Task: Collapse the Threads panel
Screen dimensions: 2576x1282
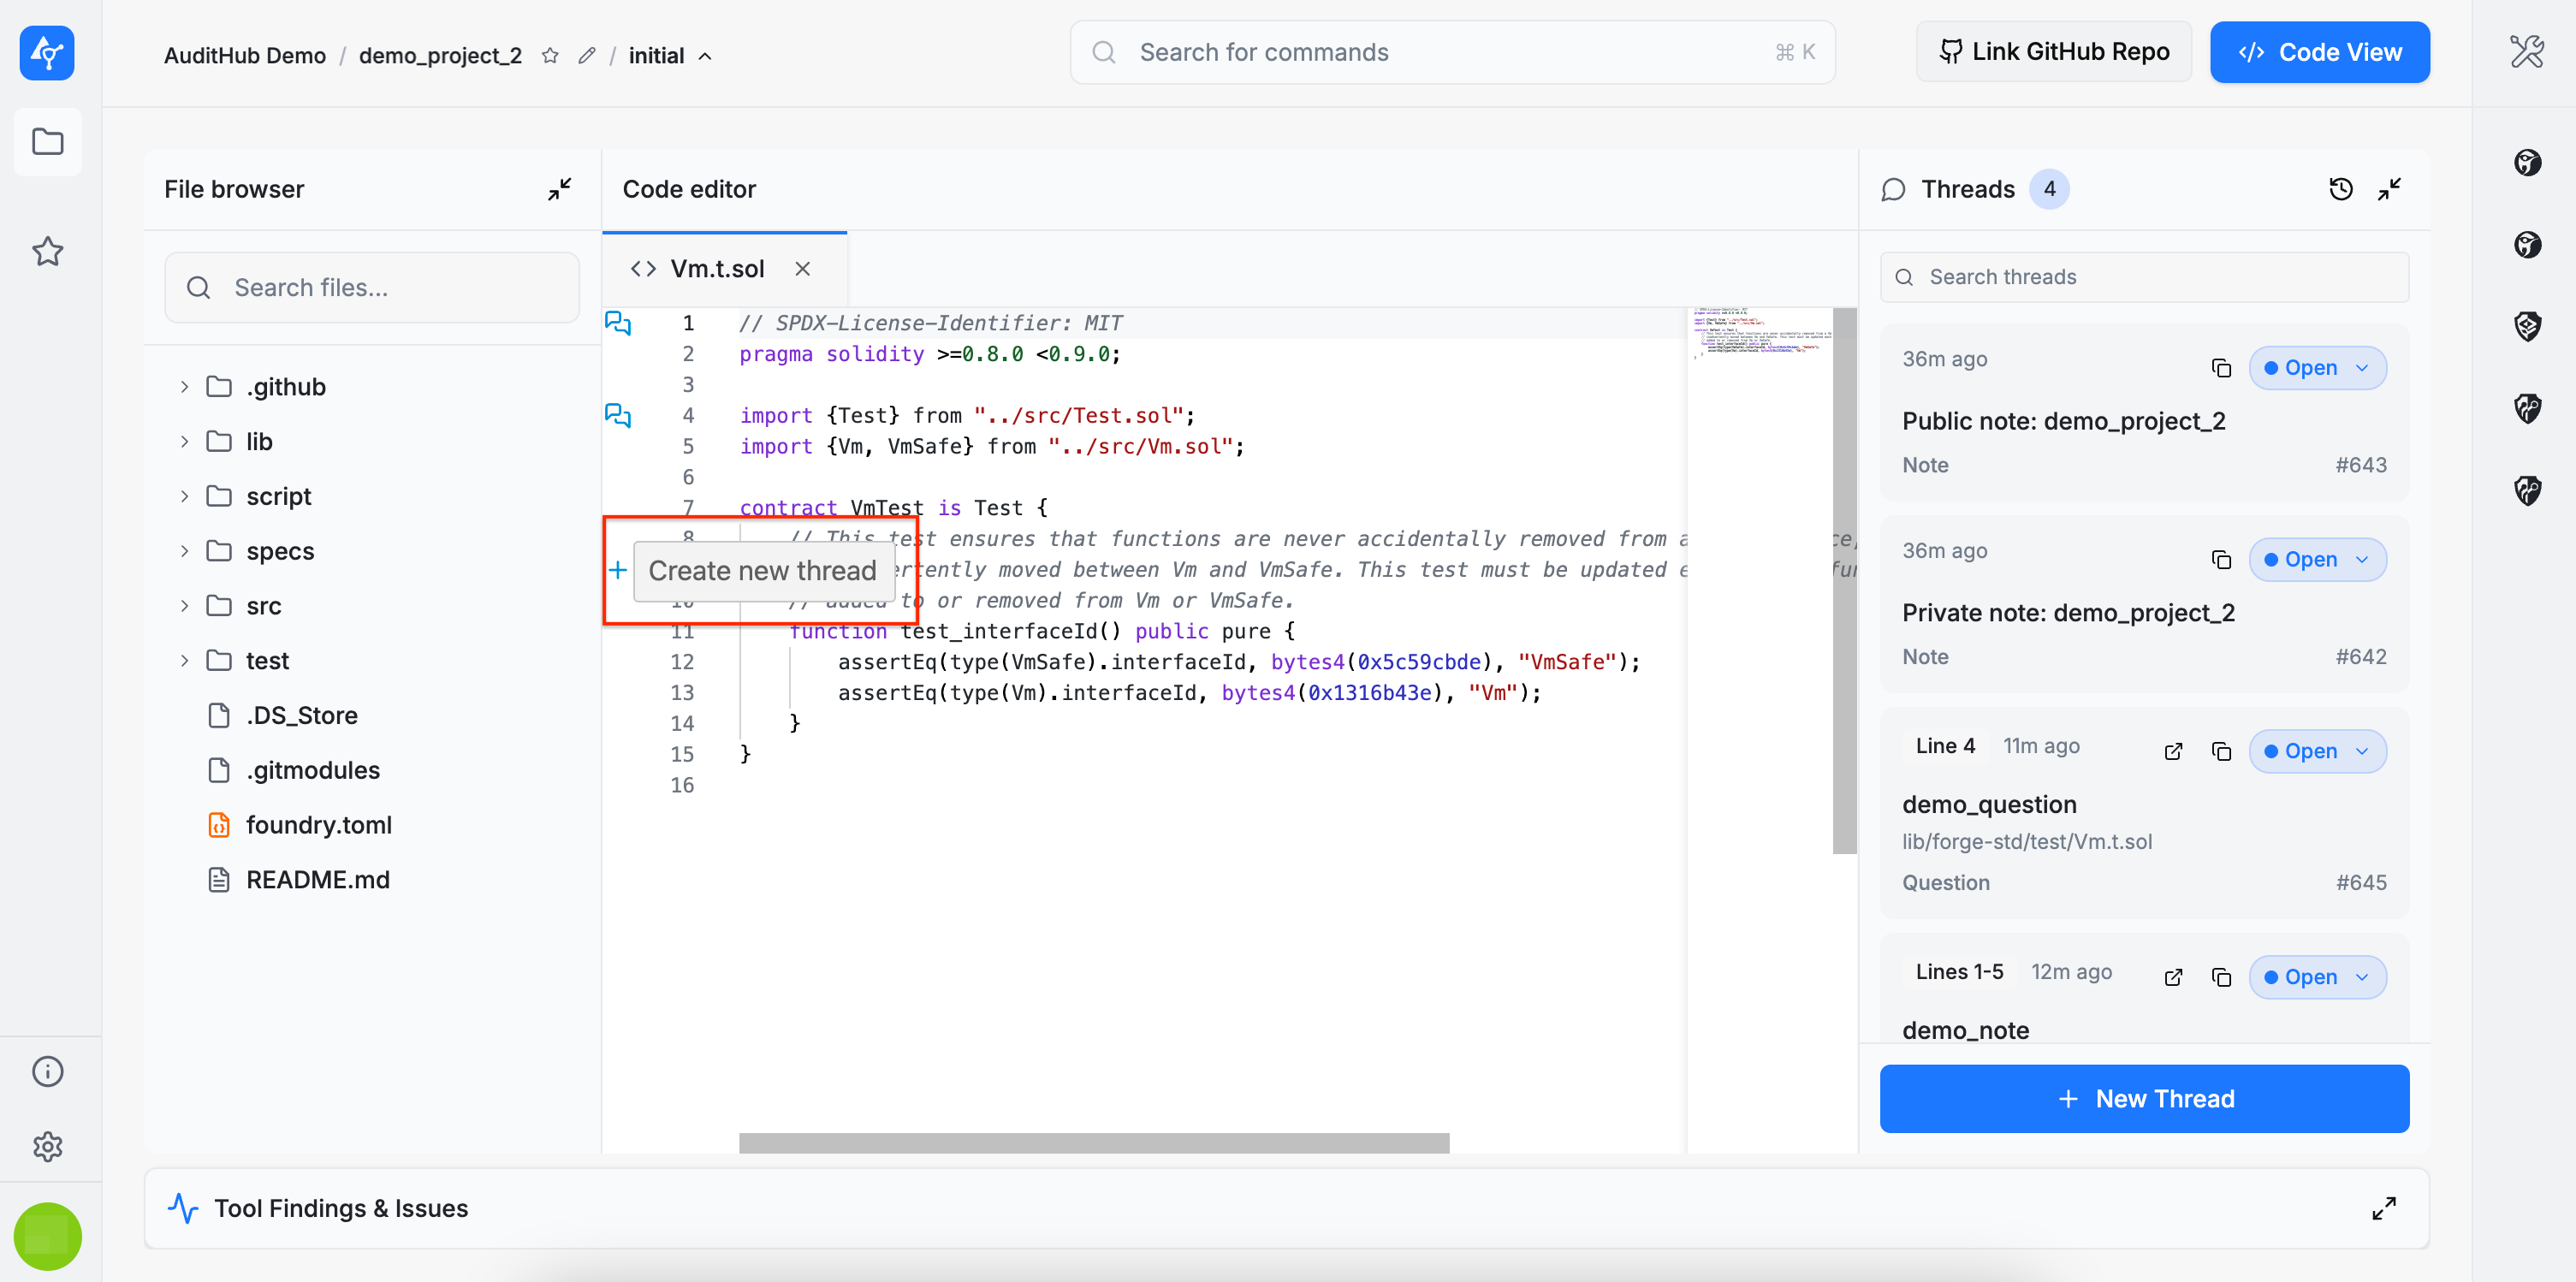Action: [2389, 189]
